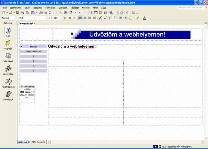This screenshot has width=208, height=149.
Task: Click the font color button
Action: [x=145, y=18]
